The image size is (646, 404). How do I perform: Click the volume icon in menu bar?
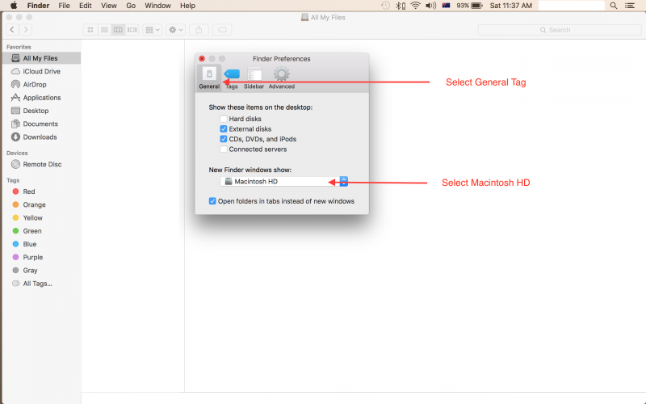click(431, 6)
